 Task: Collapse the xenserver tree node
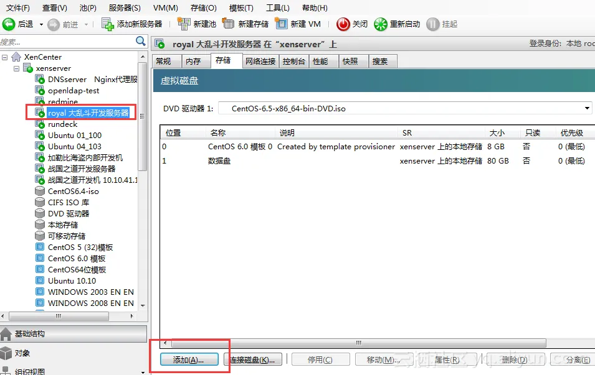click(x=16, y=68)
